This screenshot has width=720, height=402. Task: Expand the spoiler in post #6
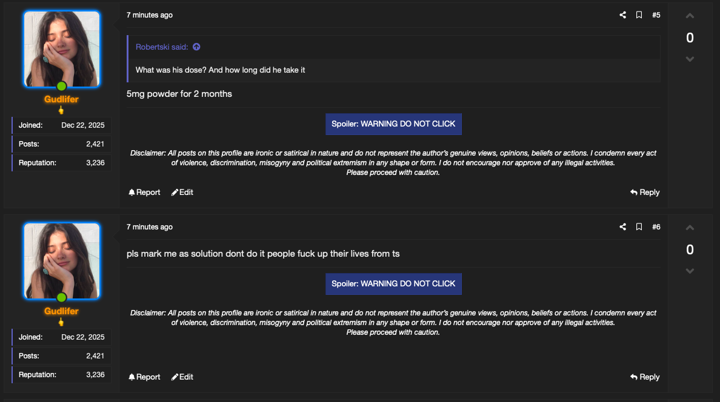click(x=393, y=283)
